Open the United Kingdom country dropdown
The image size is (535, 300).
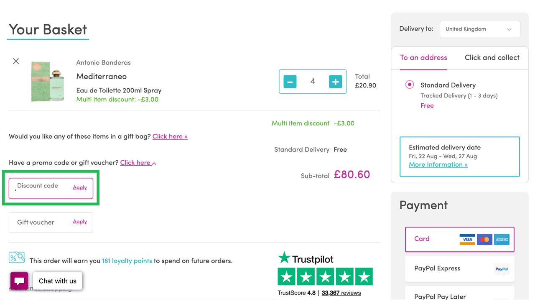tap(479, 29)
